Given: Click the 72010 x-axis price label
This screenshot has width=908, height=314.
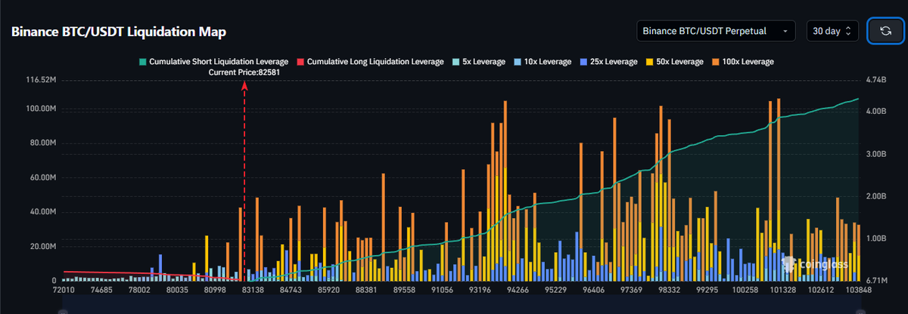Looking at the screenshot, I should [x=64, y=290].
